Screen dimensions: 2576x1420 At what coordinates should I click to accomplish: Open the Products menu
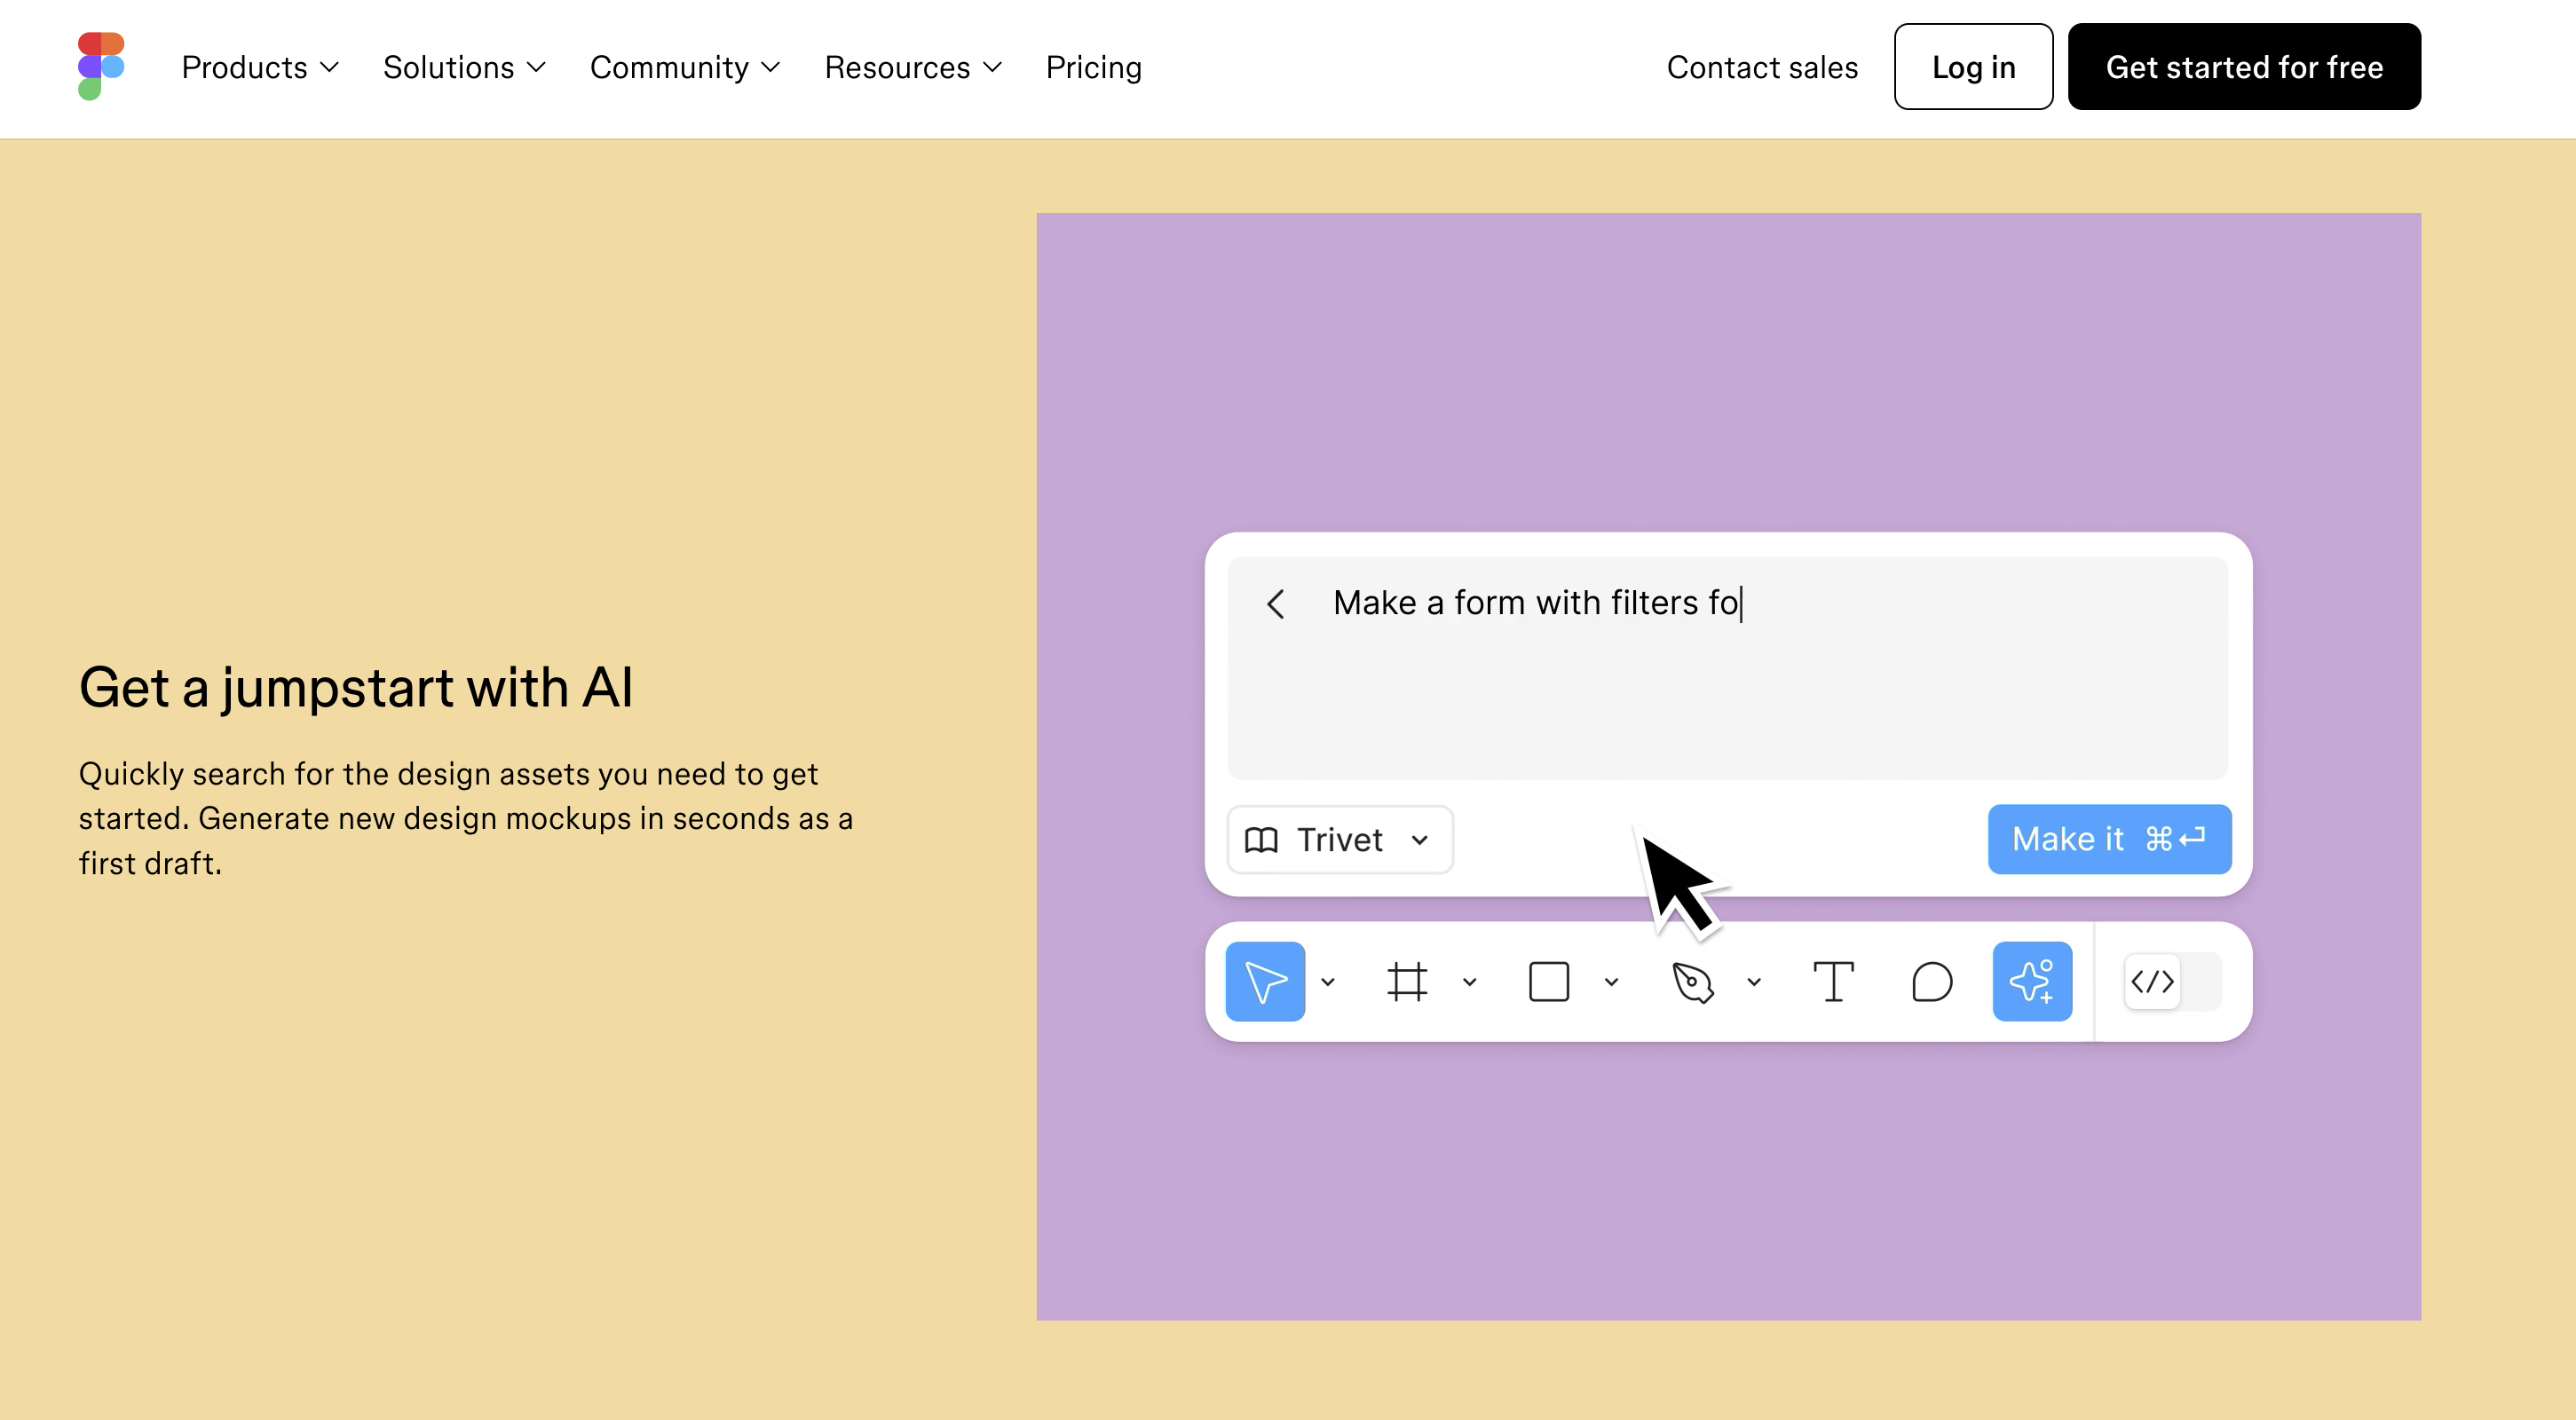click(260, 67)
